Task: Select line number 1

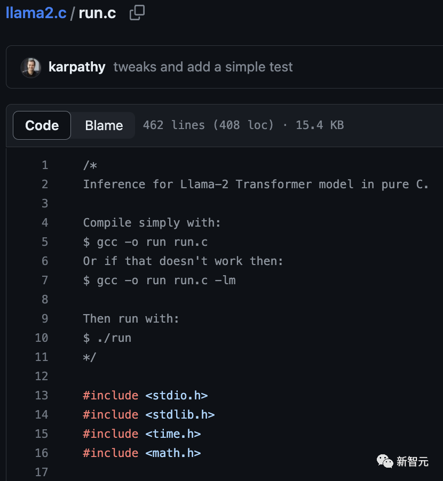Action: pyautogui.click(x=45, y=165)
